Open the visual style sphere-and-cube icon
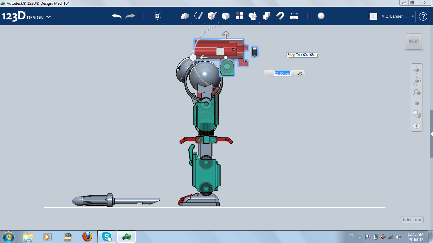Screen dimensions: 433x243 click(417, 114)
